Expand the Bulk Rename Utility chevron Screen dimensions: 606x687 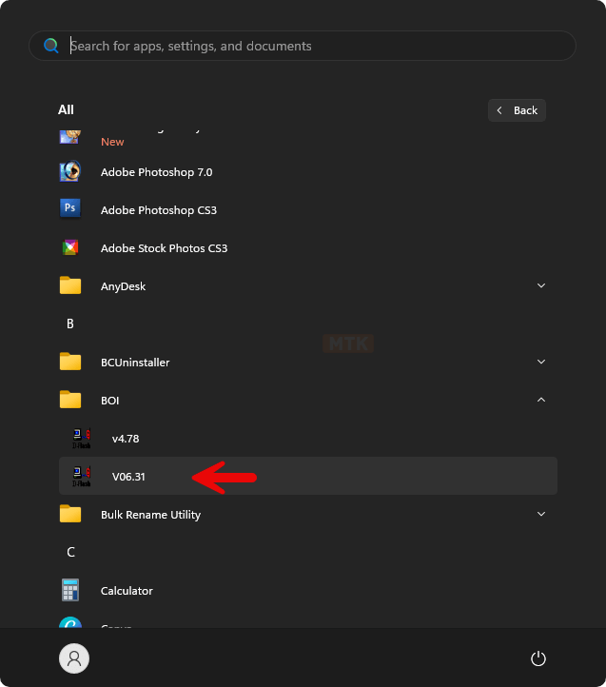point(541,515)
